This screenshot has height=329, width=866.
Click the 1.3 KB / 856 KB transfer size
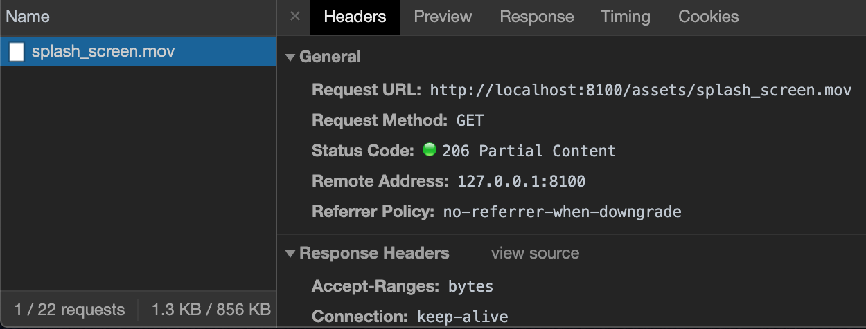(211, 310)
